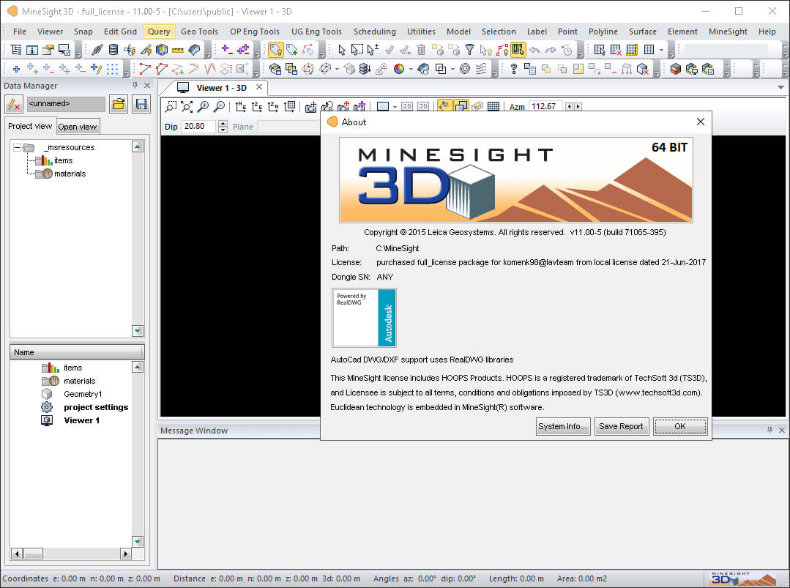This screenshot has width=790, height=588.
Task: Toggle the 2D view mode
Action: (x=406, y=106)
